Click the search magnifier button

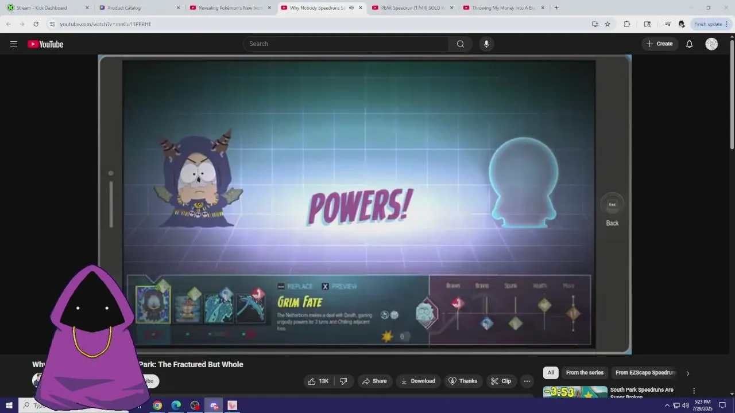460,44
